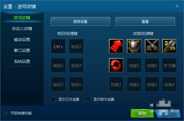Select the 物品2 hotkey slot
This screenshot has height=121, width=184.
76,46
